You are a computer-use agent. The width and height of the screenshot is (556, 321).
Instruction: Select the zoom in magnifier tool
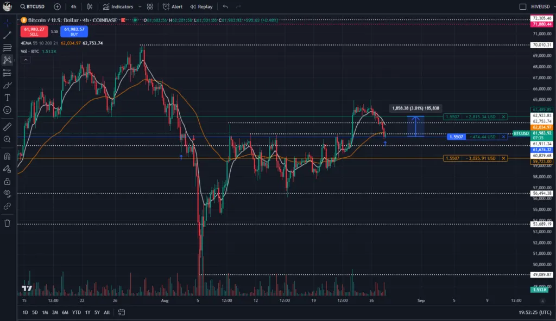click(x=7, y=139)
